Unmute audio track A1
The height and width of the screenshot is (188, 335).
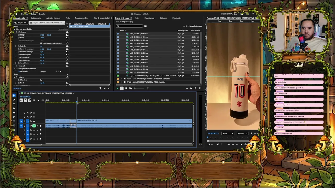(34, 126)
